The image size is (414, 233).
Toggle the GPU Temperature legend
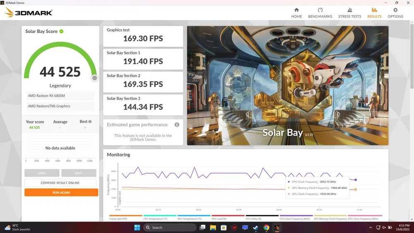[194, 217]
